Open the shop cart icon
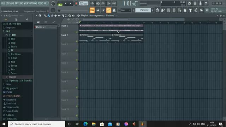The image size is (226, 127). 207,10
